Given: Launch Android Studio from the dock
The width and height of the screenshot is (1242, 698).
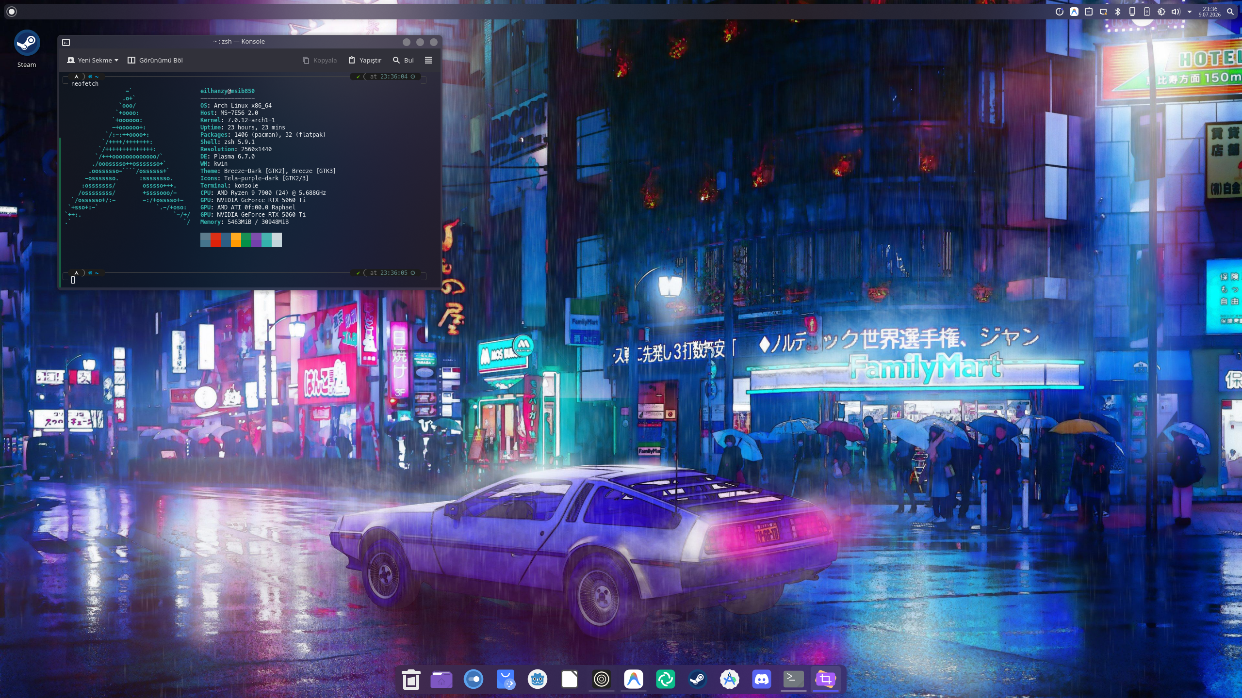Looking at the screenshot, I should point(730,680).
